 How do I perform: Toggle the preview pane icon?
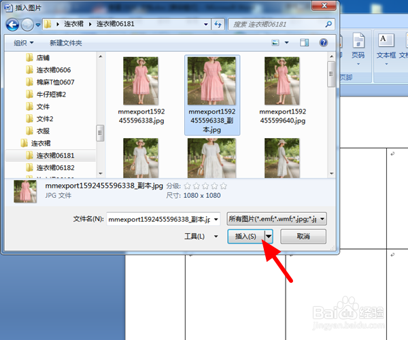point(305,42)
